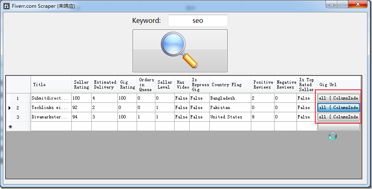Sort by the Negative Reviews column header
Viewport: 372px width, 189px height.
point(286,84)
